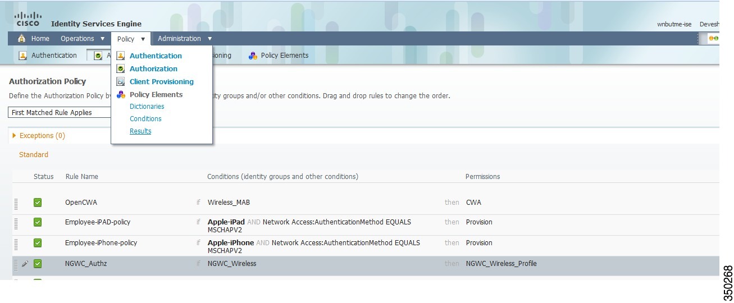
Task: Click the Authorization icon in Policy dropdown
Action: click(x=121, y=68)
